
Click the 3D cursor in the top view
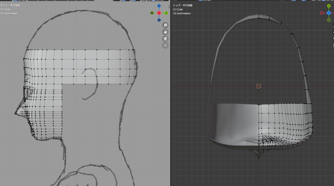coord(259,86)
